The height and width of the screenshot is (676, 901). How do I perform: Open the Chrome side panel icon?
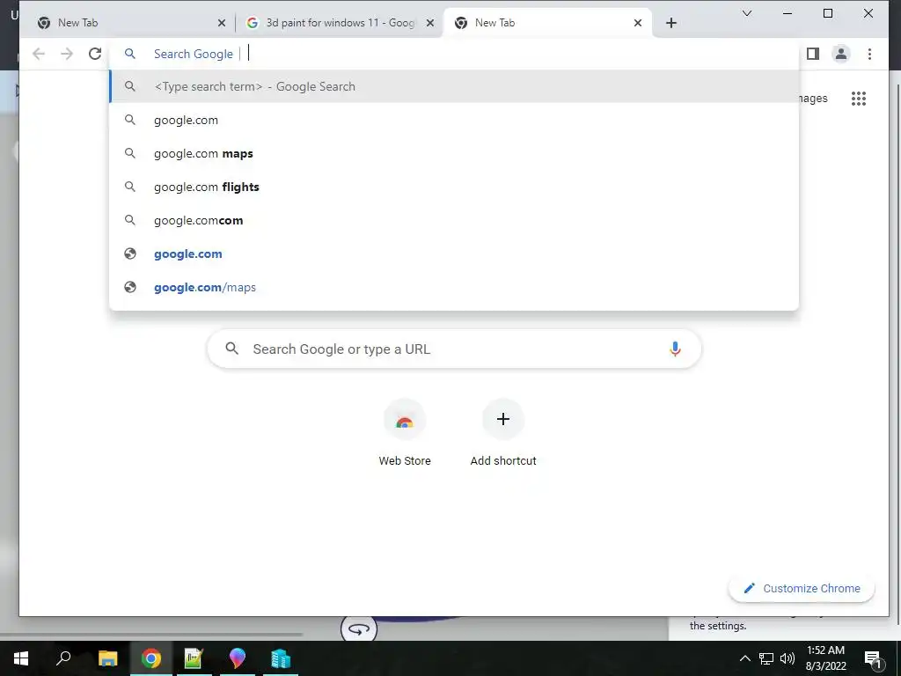812,54
